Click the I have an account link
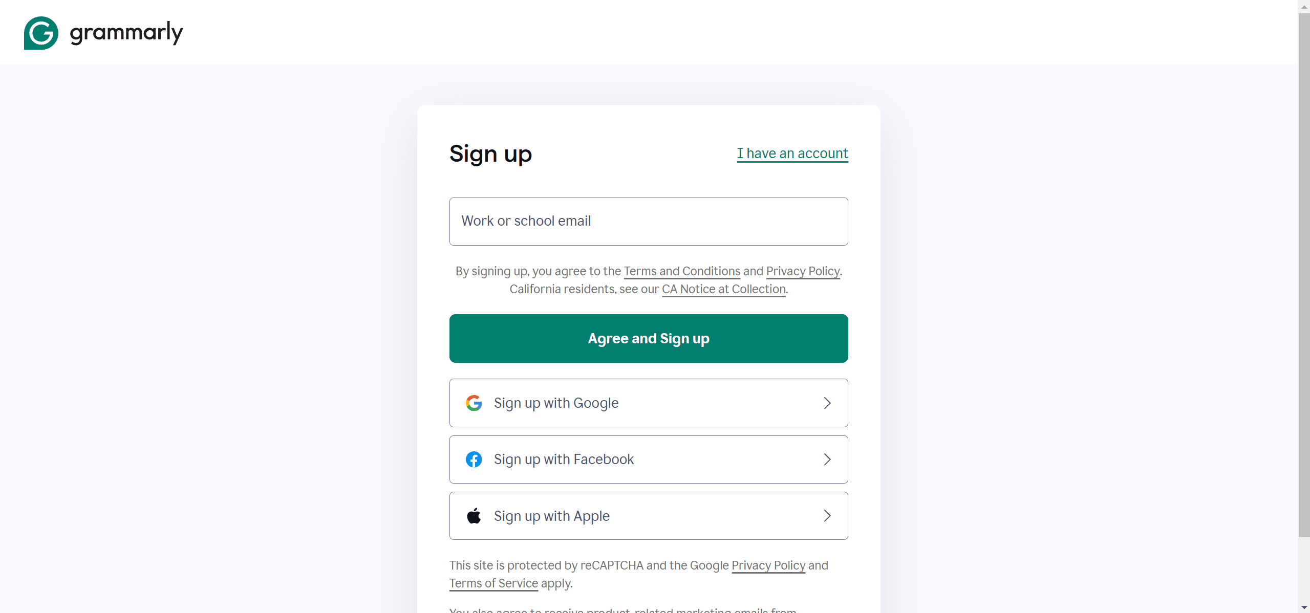1310x613 pixels. tap(792, 154)
